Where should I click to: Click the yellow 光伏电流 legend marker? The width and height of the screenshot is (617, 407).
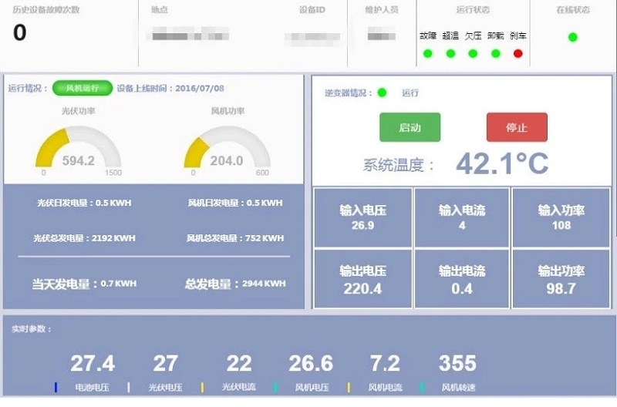pos(202,387)
